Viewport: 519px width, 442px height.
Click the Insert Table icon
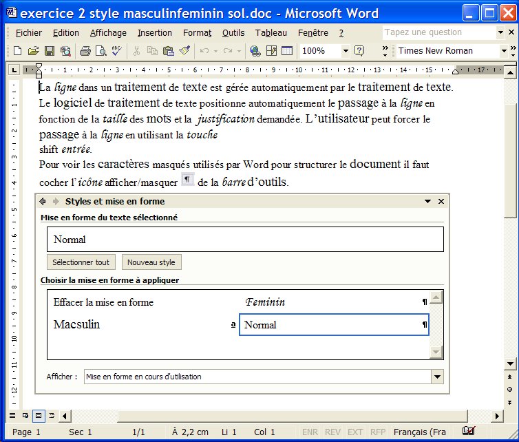[x=286, y=51]
